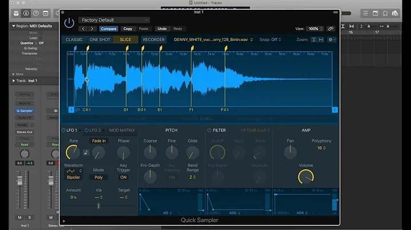Expand the More region parameters

[14, 74]
